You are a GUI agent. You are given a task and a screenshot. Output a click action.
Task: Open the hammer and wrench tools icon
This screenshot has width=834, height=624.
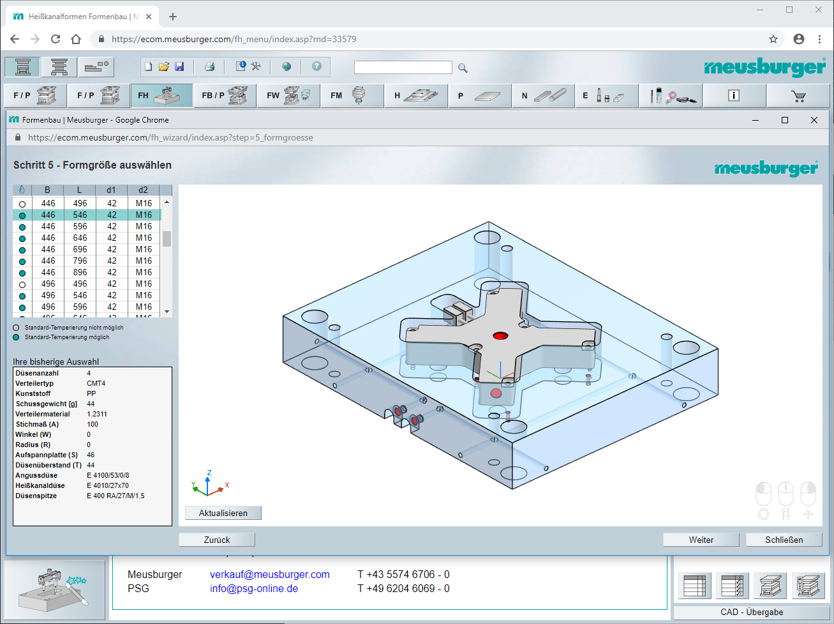[x=256, y=66]
